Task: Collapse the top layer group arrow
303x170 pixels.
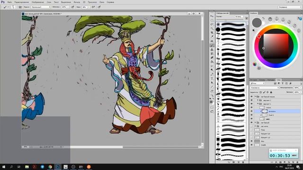Action: coord(255,96)
